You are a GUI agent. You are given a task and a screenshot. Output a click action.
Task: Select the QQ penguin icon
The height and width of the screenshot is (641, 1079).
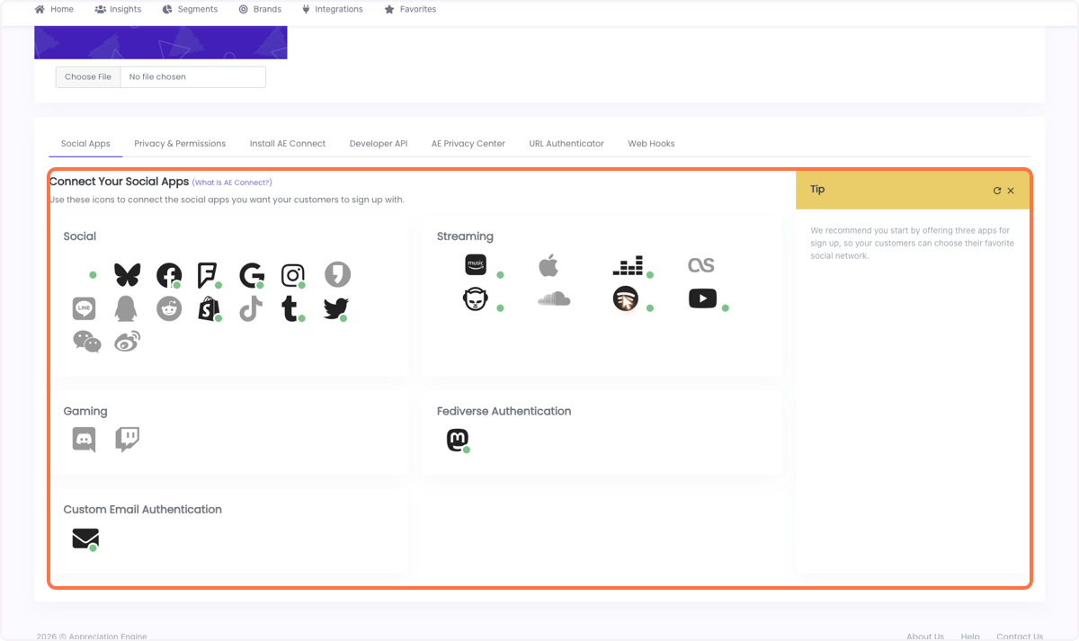[x=126, y=308]
